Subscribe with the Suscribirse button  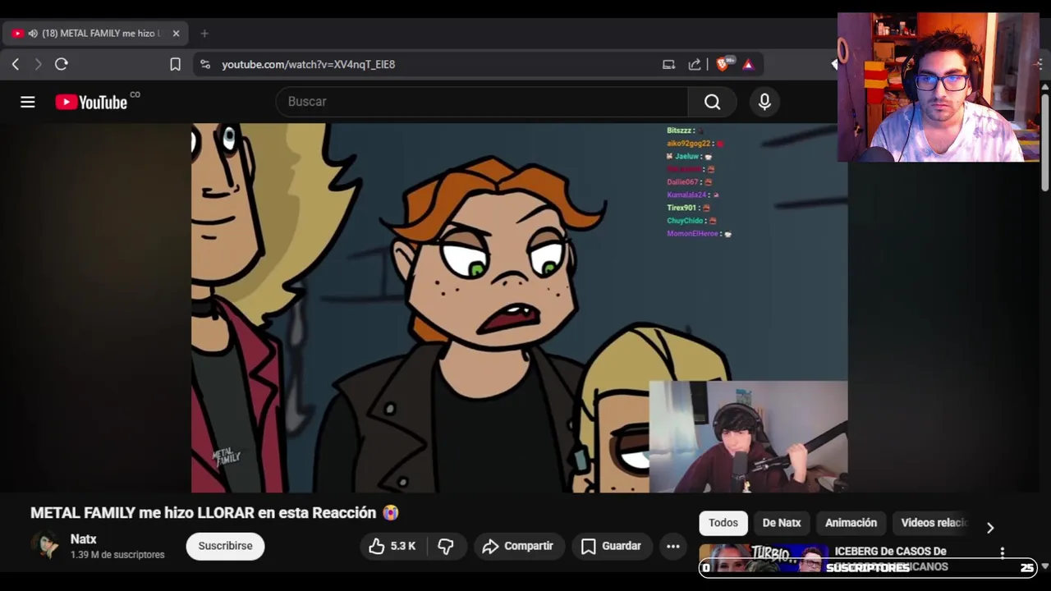(x=225, y=546)
